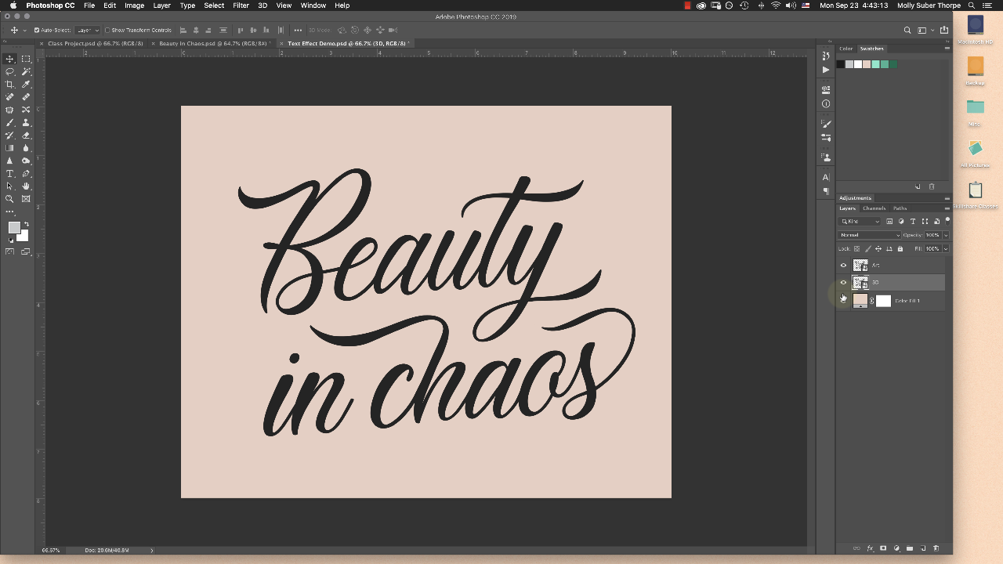Screen dimensions: 1003x564
Task: Uncheck the Auto-Select checkbox
Action: click(37, 31)
